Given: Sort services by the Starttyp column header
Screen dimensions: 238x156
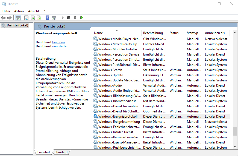Looking at the screenshot, I should pyautogui.click(x=192, y=33).
